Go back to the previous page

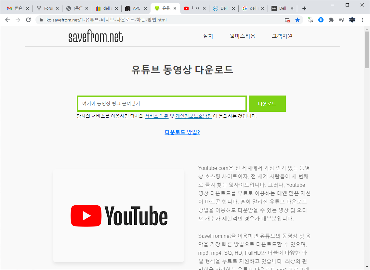pos(7,20)
